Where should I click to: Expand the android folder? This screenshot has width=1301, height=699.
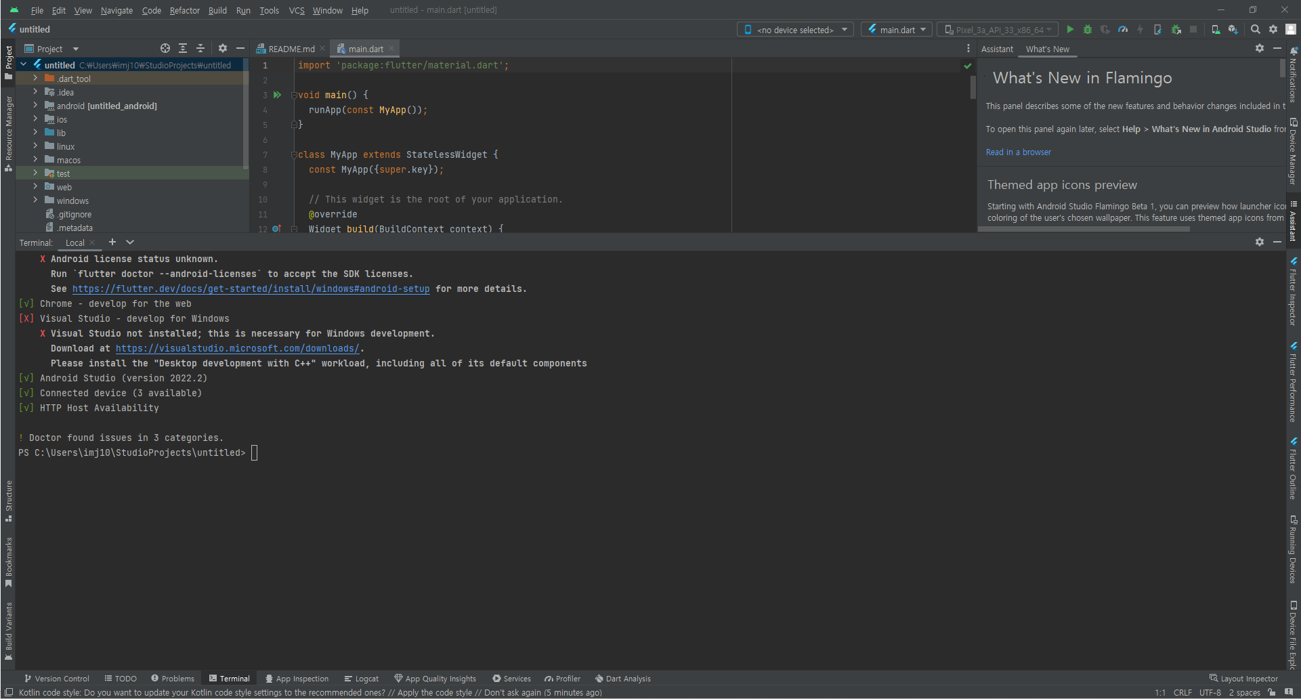(35, 106)
